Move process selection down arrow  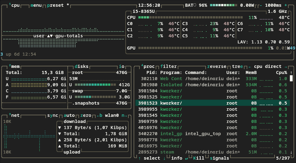[x=164, y=158]
